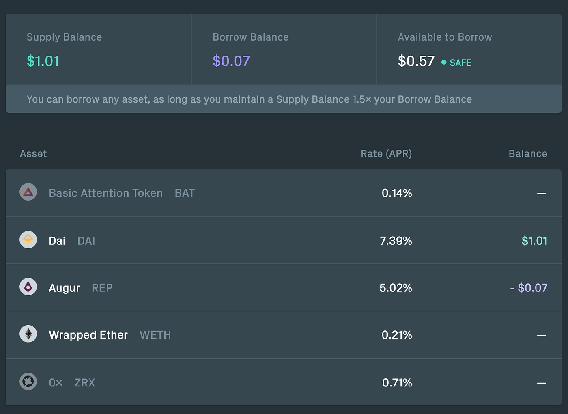Screen dimensions: 568x414
Task: Open the Basic Attention Token asset row
Action: pyautogui.click(x=105, y=193)
